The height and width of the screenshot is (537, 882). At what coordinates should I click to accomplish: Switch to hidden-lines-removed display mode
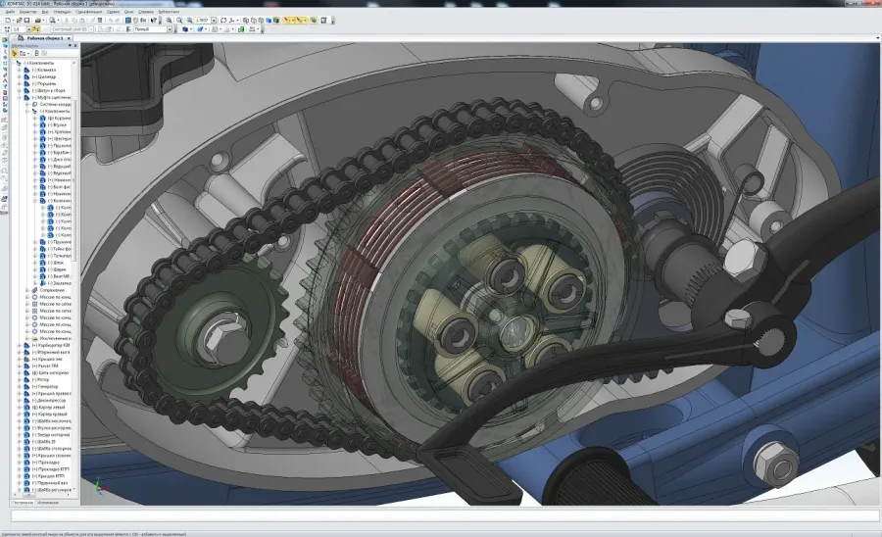253,21
